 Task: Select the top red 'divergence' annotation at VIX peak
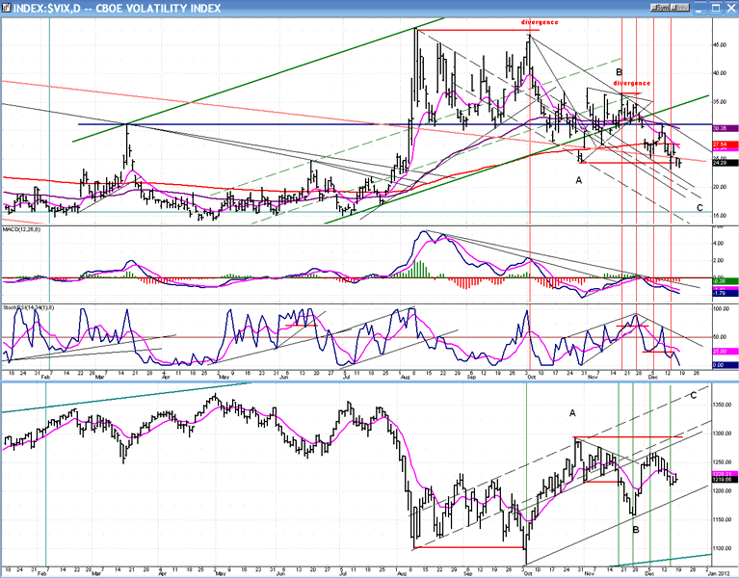tap(540, 21)
